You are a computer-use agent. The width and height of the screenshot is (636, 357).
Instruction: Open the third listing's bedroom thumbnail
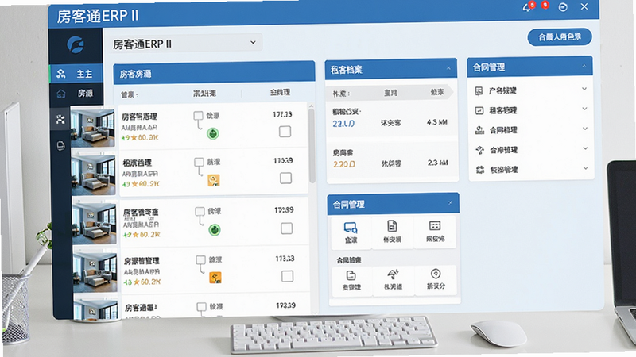click(94, 224)
